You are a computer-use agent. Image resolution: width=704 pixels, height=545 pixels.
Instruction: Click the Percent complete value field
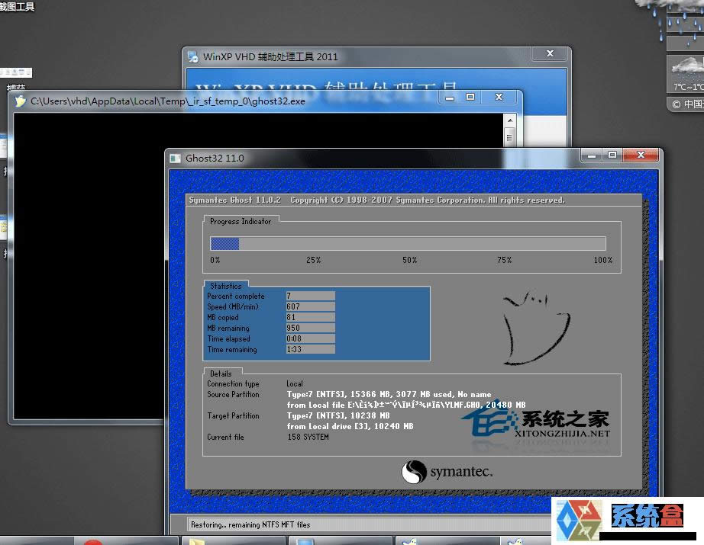click(x=311, y=296)
